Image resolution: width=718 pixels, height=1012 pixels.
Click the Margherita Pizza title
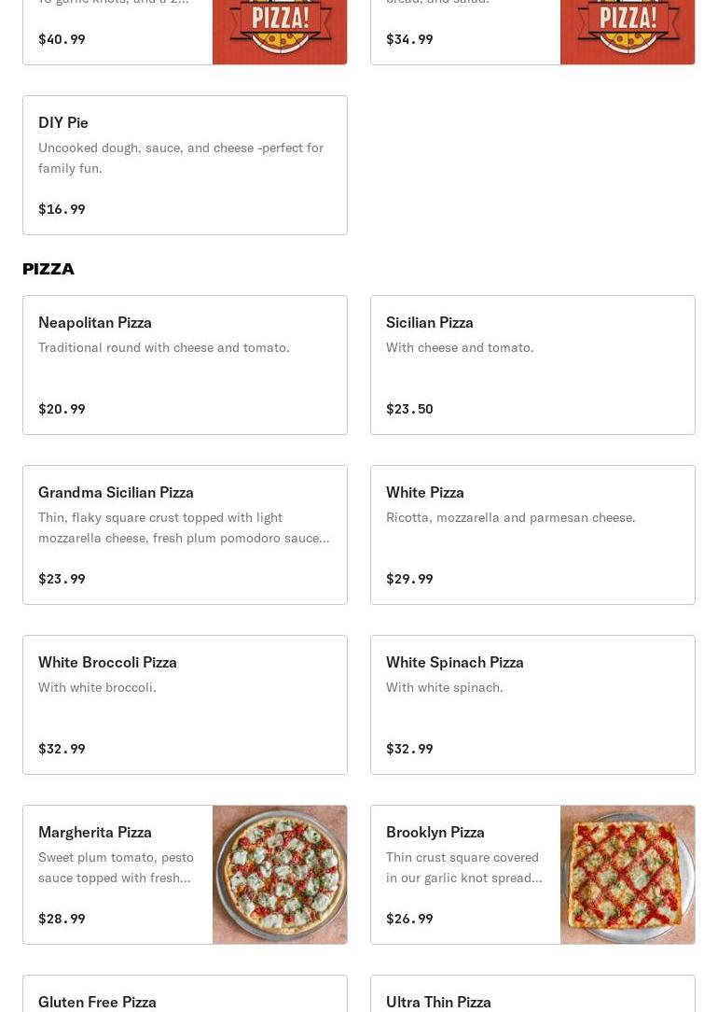pyautogui.click(x=95, y=832)
